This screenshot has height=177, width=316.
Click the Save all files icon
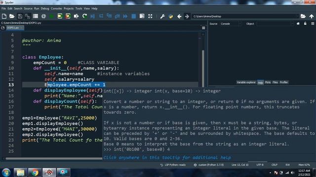28,16
